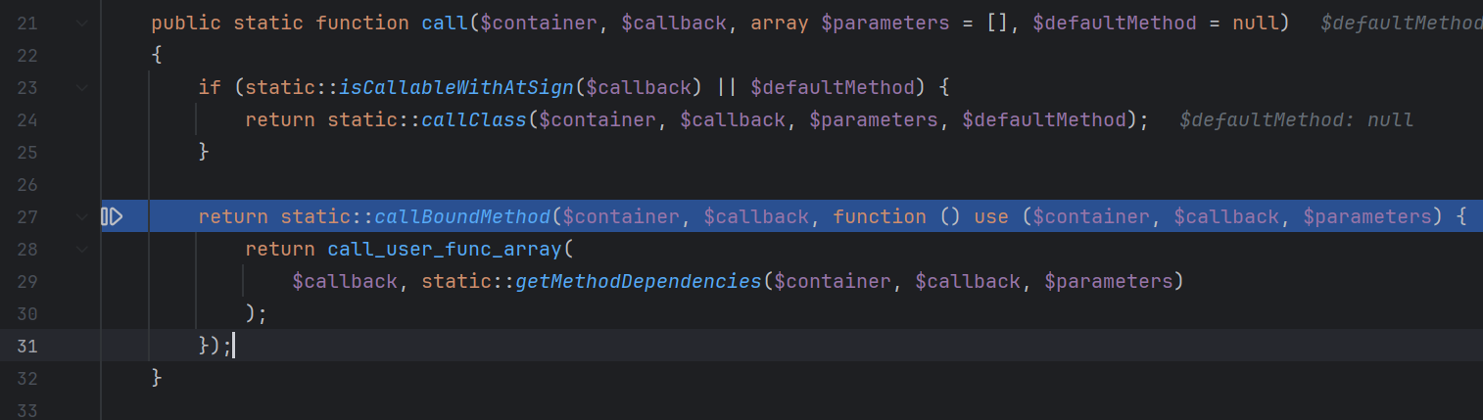Click the callBoundMethod method name
Screen dimensions: 1483x420
[x=462, y=216]
